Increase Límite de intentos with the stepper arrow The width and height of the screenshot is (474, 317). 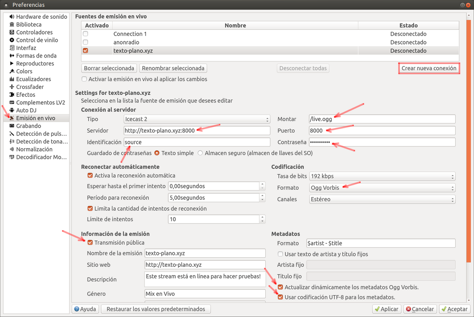[262, 218]
